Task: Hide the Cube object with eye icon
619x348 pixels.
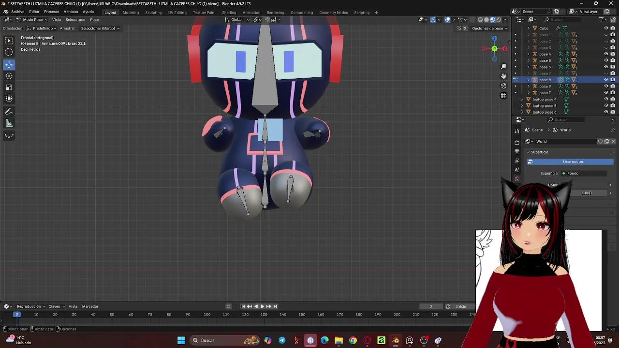Action: (x=606, y=28)
